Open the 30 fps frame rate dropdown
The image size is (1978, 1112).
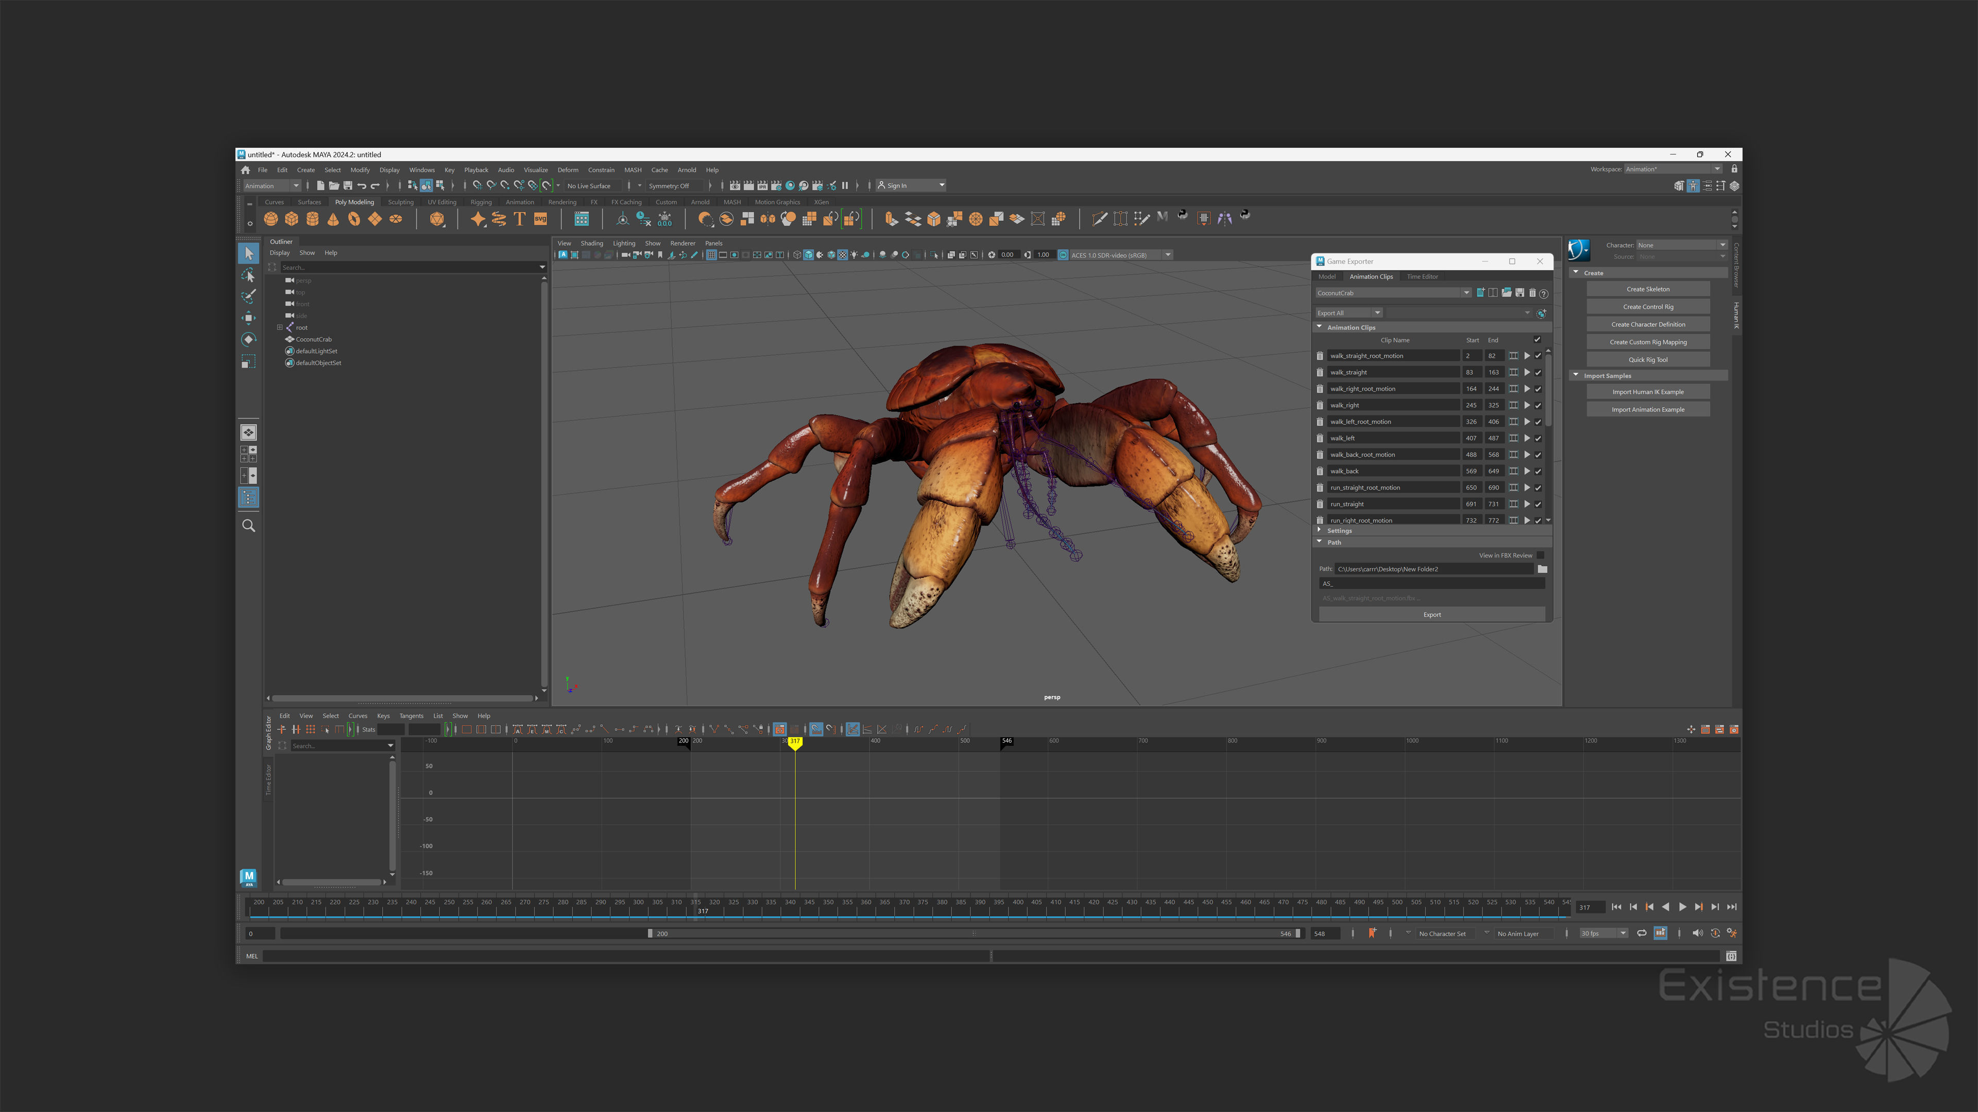[x=1604, y=933]
